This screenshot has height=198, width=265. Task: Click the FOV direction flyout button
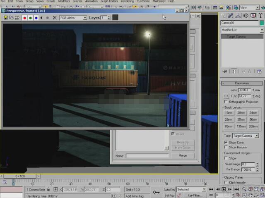click(226, 96)
